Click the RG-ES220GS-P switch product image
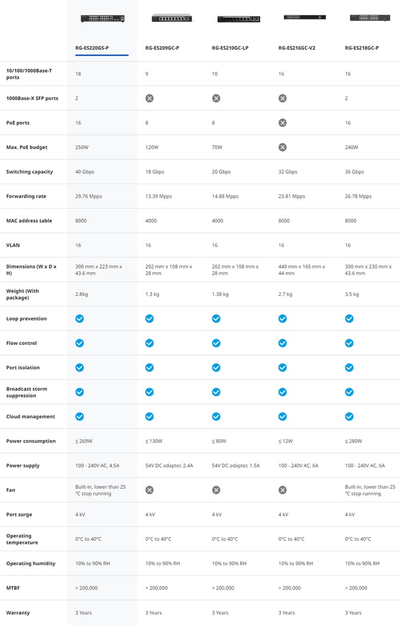This screenshot has width=401, height=625. (x=102, y=19)
